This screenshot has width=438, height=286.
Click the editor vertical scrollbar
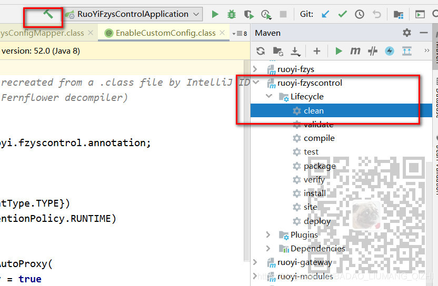[x=247, y=160]
